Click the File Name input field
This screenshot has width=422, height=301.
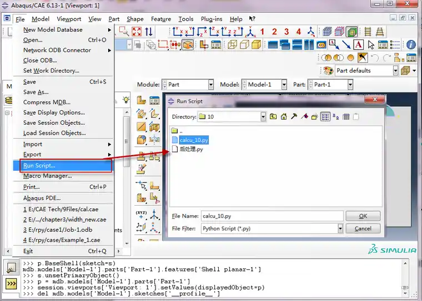[272, 216]
